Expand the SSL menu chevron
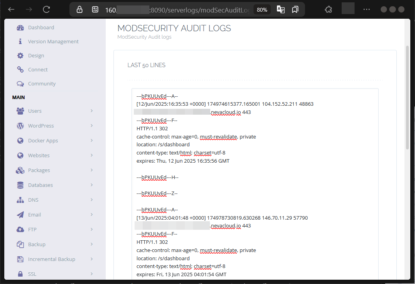Viewport: 415px width, 284px height. click(92, 274)
